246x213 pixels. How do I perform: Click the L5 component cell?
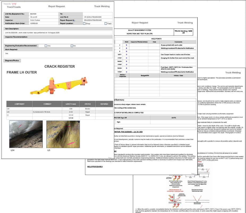tap(19, 115)
